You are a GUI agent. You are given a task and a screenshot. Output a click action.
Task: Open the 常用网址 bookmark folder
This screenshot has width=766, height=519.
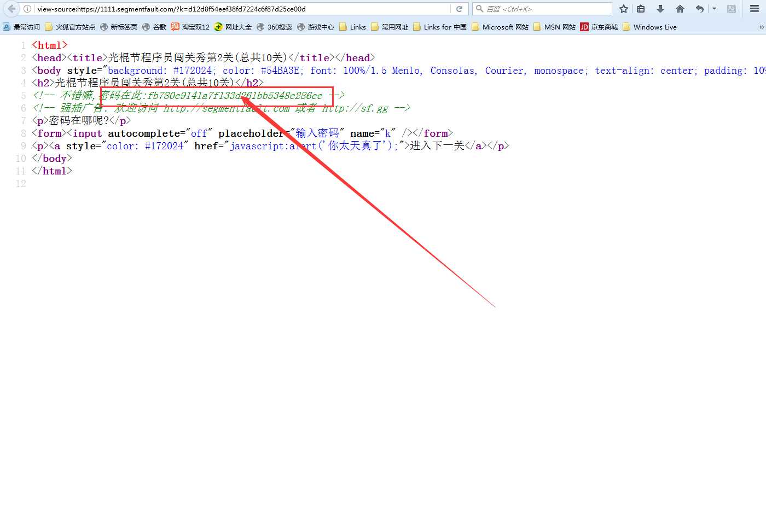(390, 27)
